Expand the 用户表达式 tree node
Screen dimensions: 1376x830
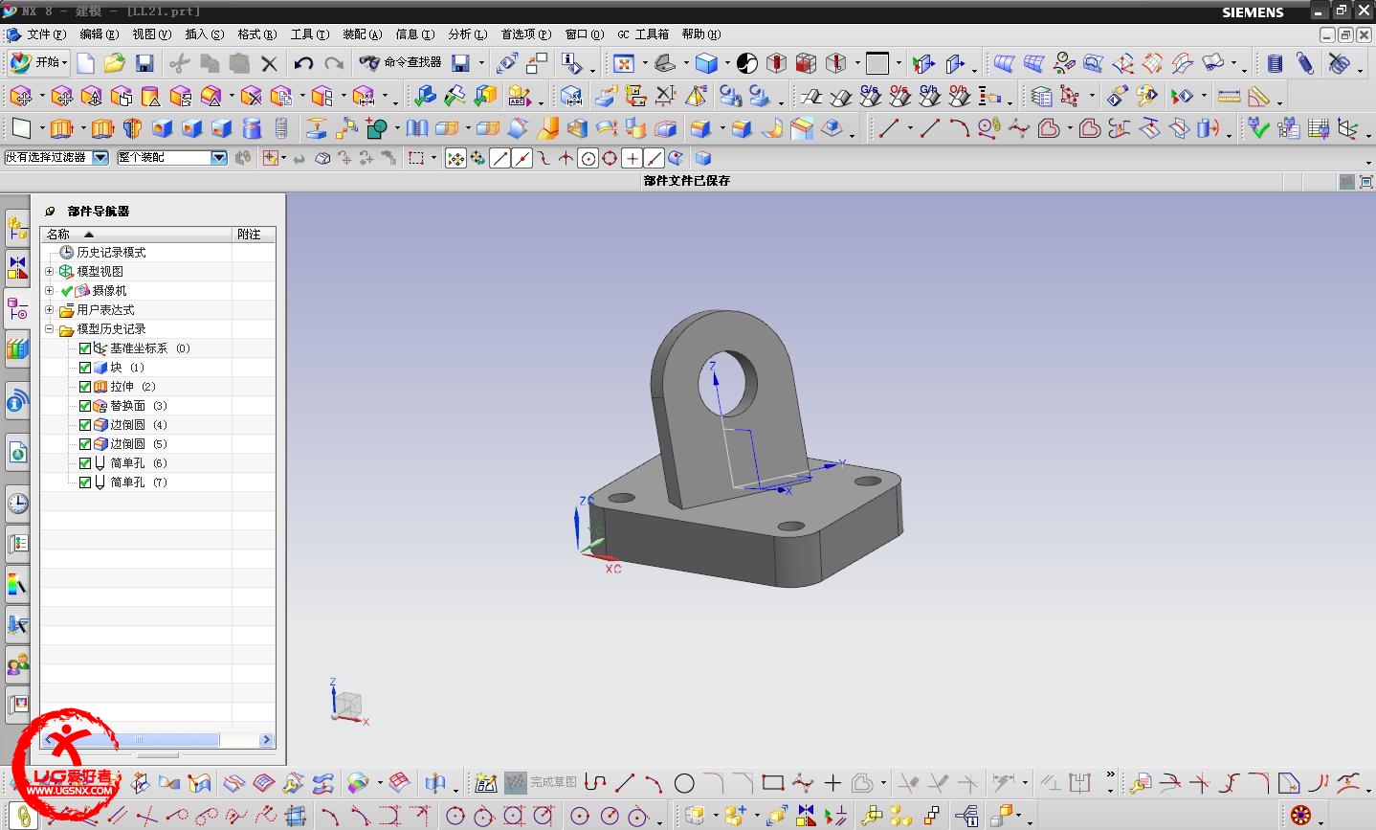50,309
